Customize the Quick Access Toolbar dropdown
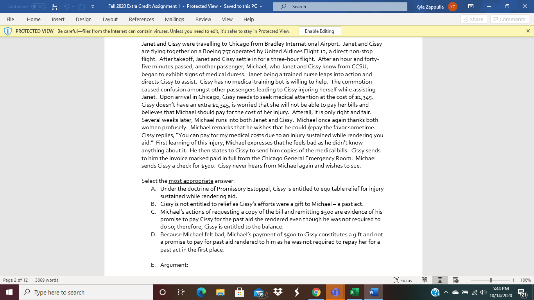Image resolution: width=534 pixels, height=300 pixels. click(x=93, y=6)
